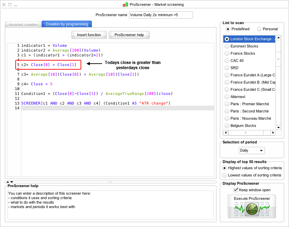Choose Lowest values of sorting criteria
Image resolution: width=289 pixels, height=227 pixels.
tap(225, 175)
